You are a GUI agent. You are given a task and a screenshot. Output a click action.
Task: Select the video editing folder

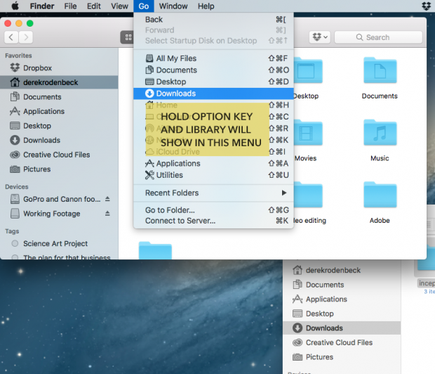coord(308,195)
